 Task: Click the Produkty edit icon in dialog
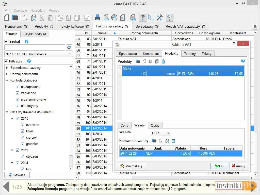pos(157,61)
